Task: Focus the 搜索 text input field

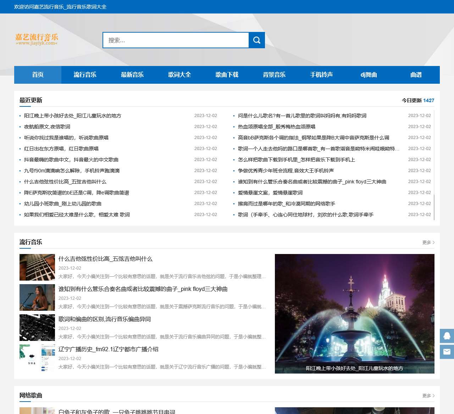Action: click(x=176, y=40)
